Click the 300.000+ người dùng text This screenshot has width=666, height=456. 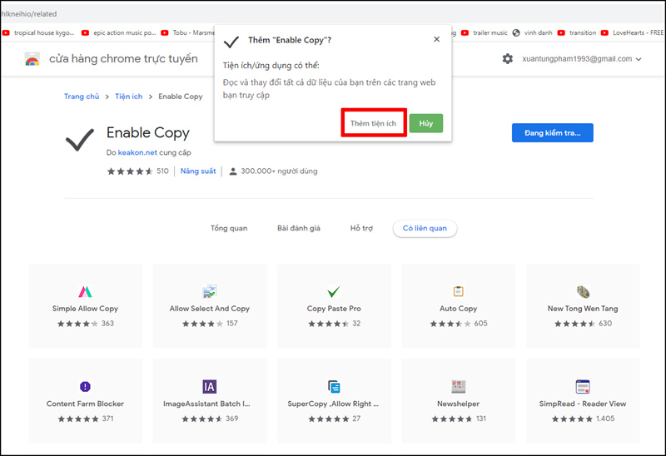[279, 171]
